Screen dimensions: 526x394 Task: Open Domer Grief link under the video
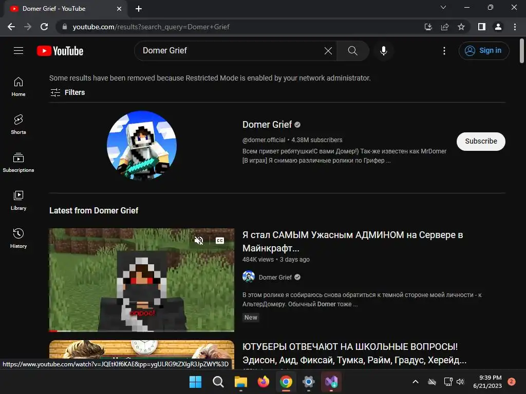275,278
